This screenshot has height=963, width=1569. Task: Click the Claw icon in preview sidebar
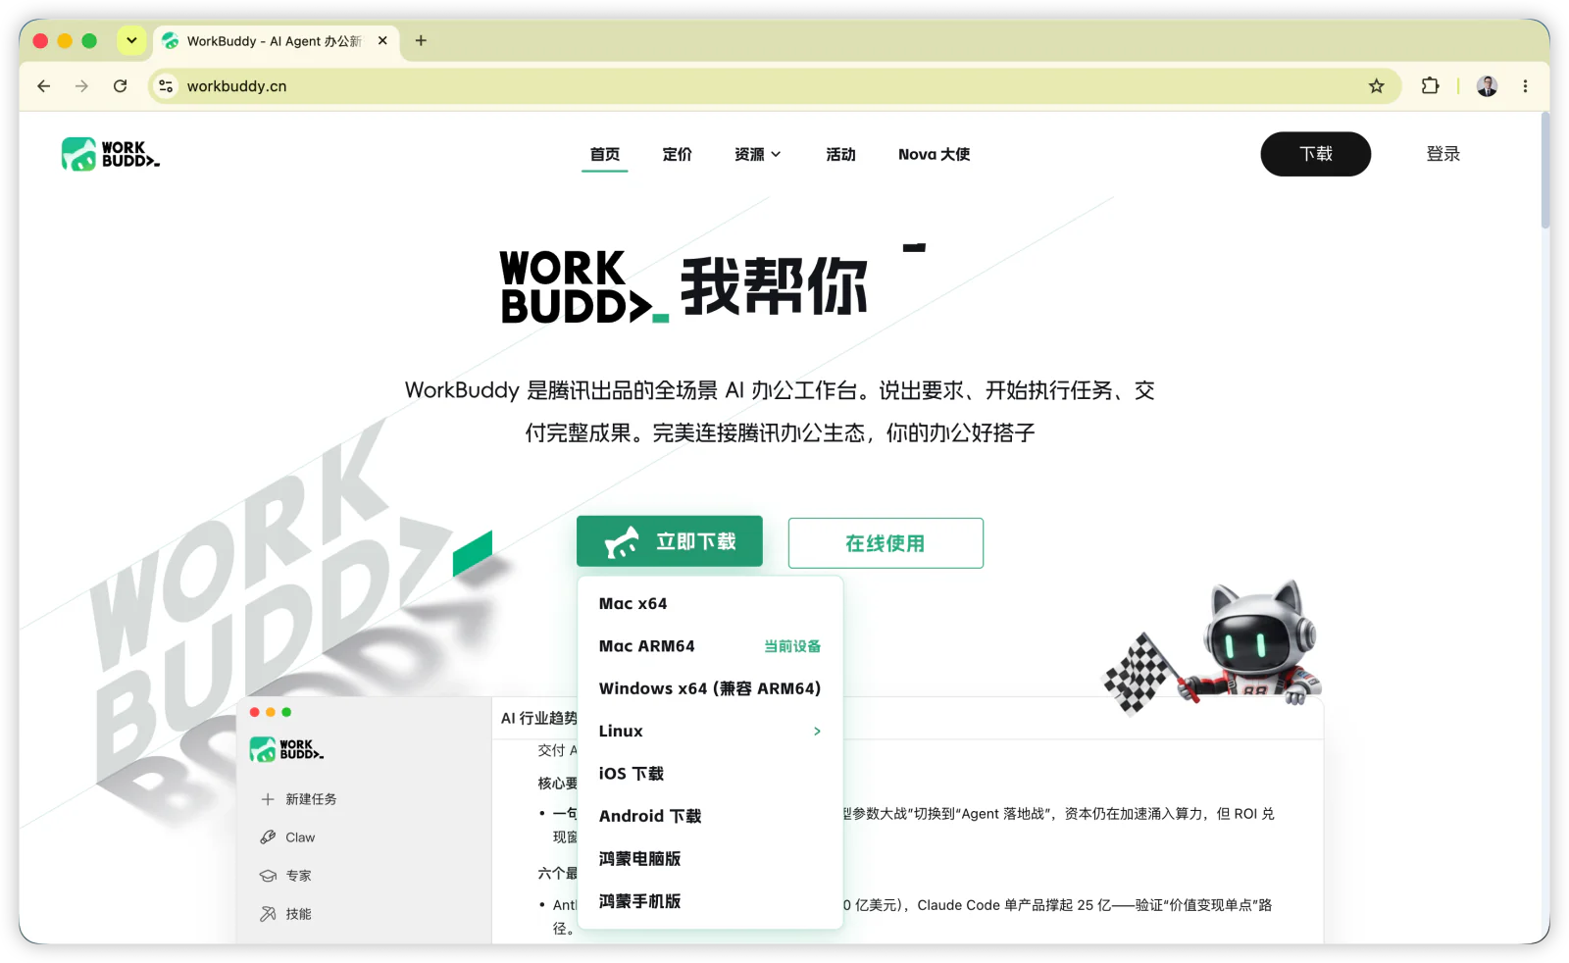click(268, 837)
